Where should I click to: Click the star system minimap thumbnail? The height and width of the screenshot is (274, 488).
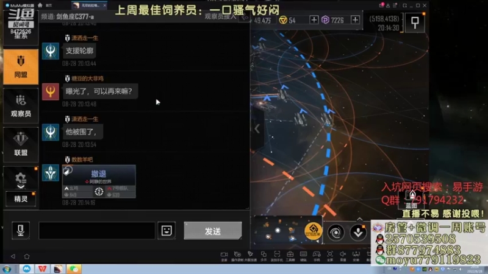pyautogui.click(x=279, y=231)
